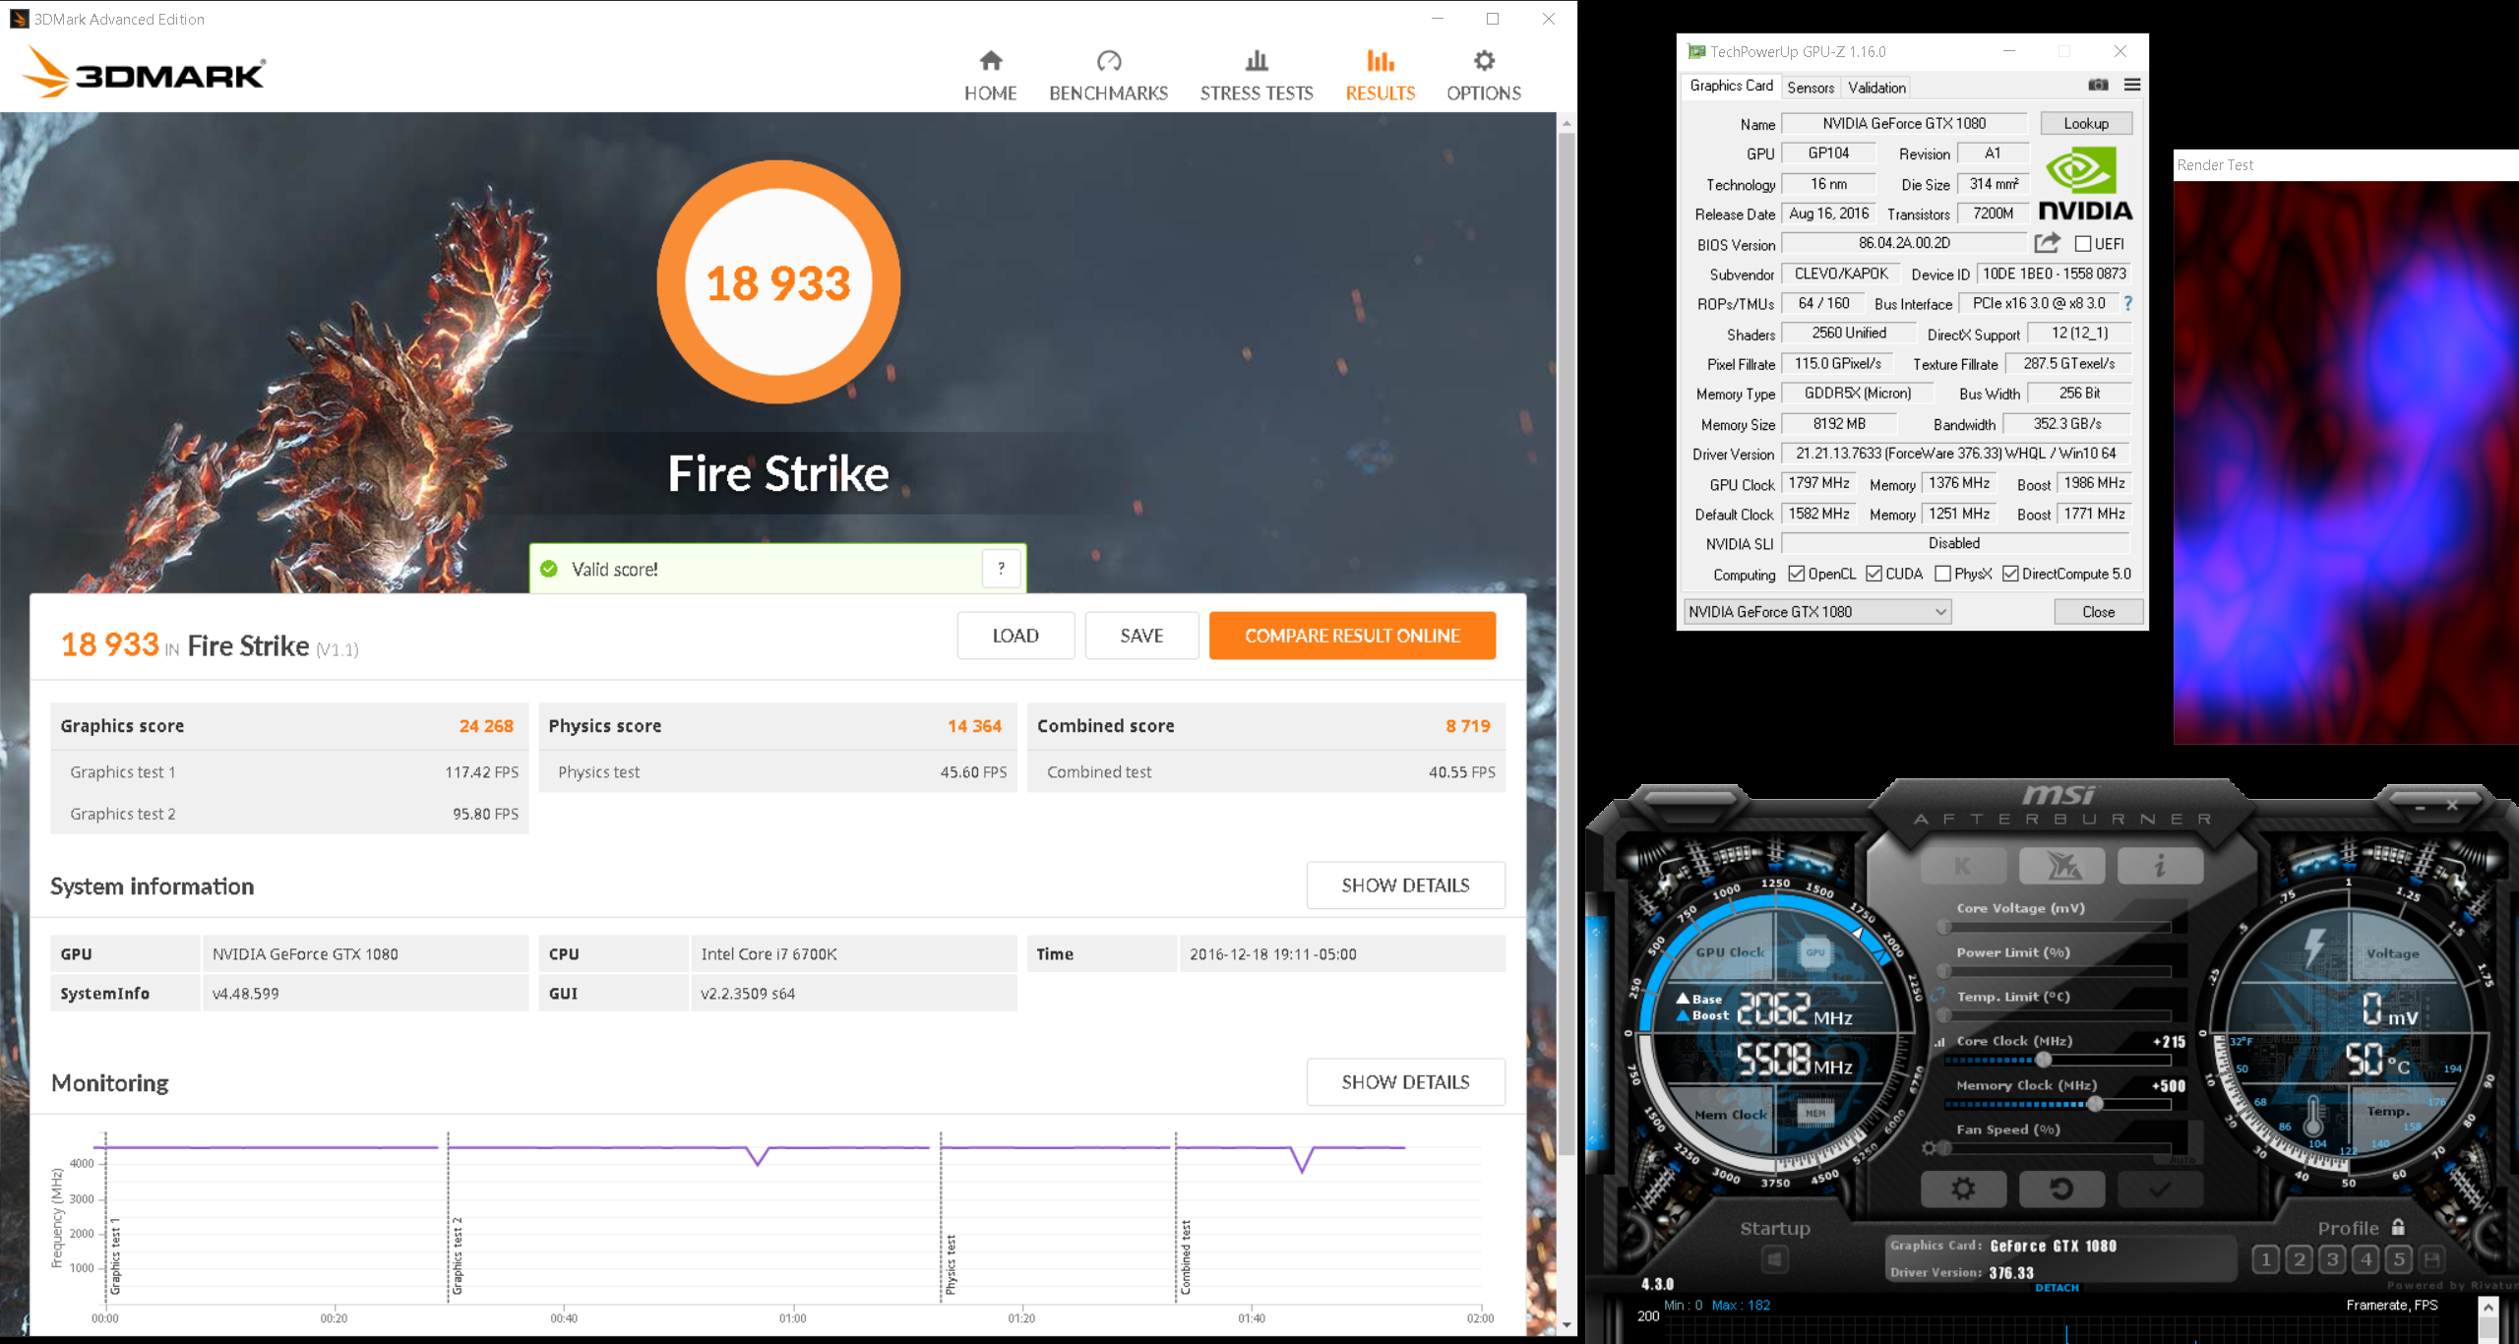Click the question mark next to Valid score
This screenshot has height=1344, width=2519.
(1001, 568)
